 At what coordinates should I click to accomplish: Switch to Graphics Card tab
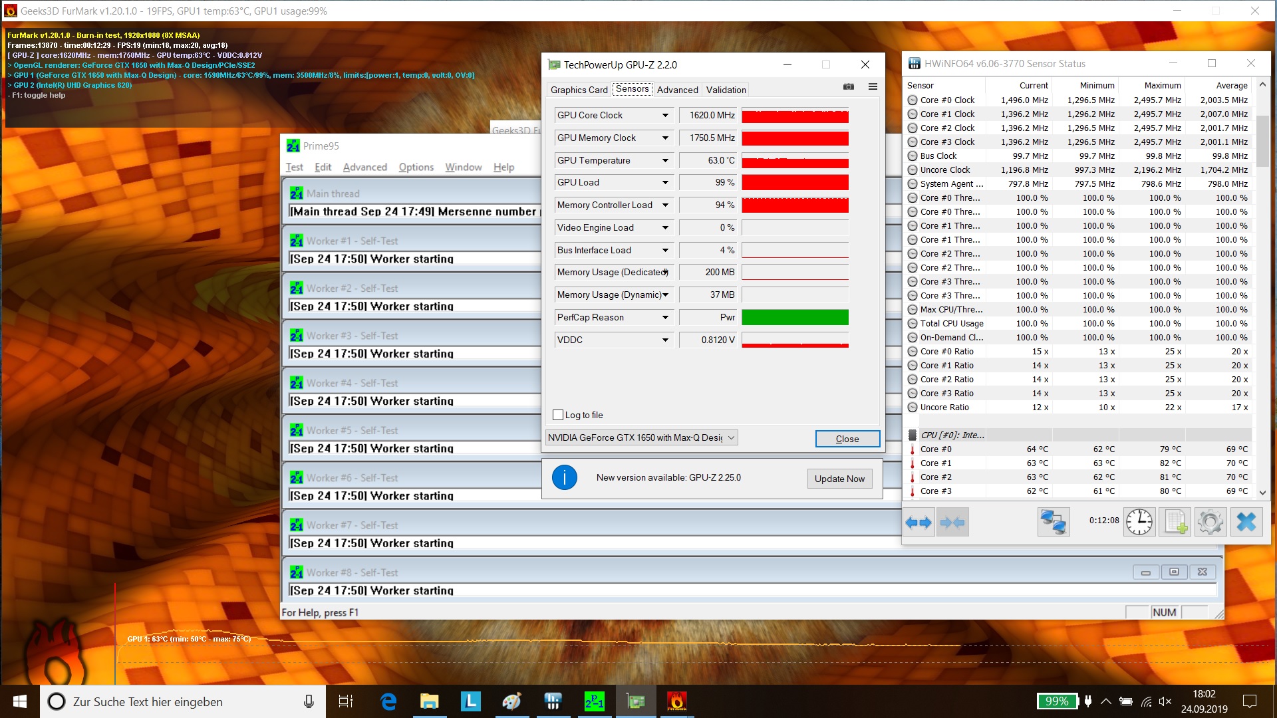click(579, 90)
